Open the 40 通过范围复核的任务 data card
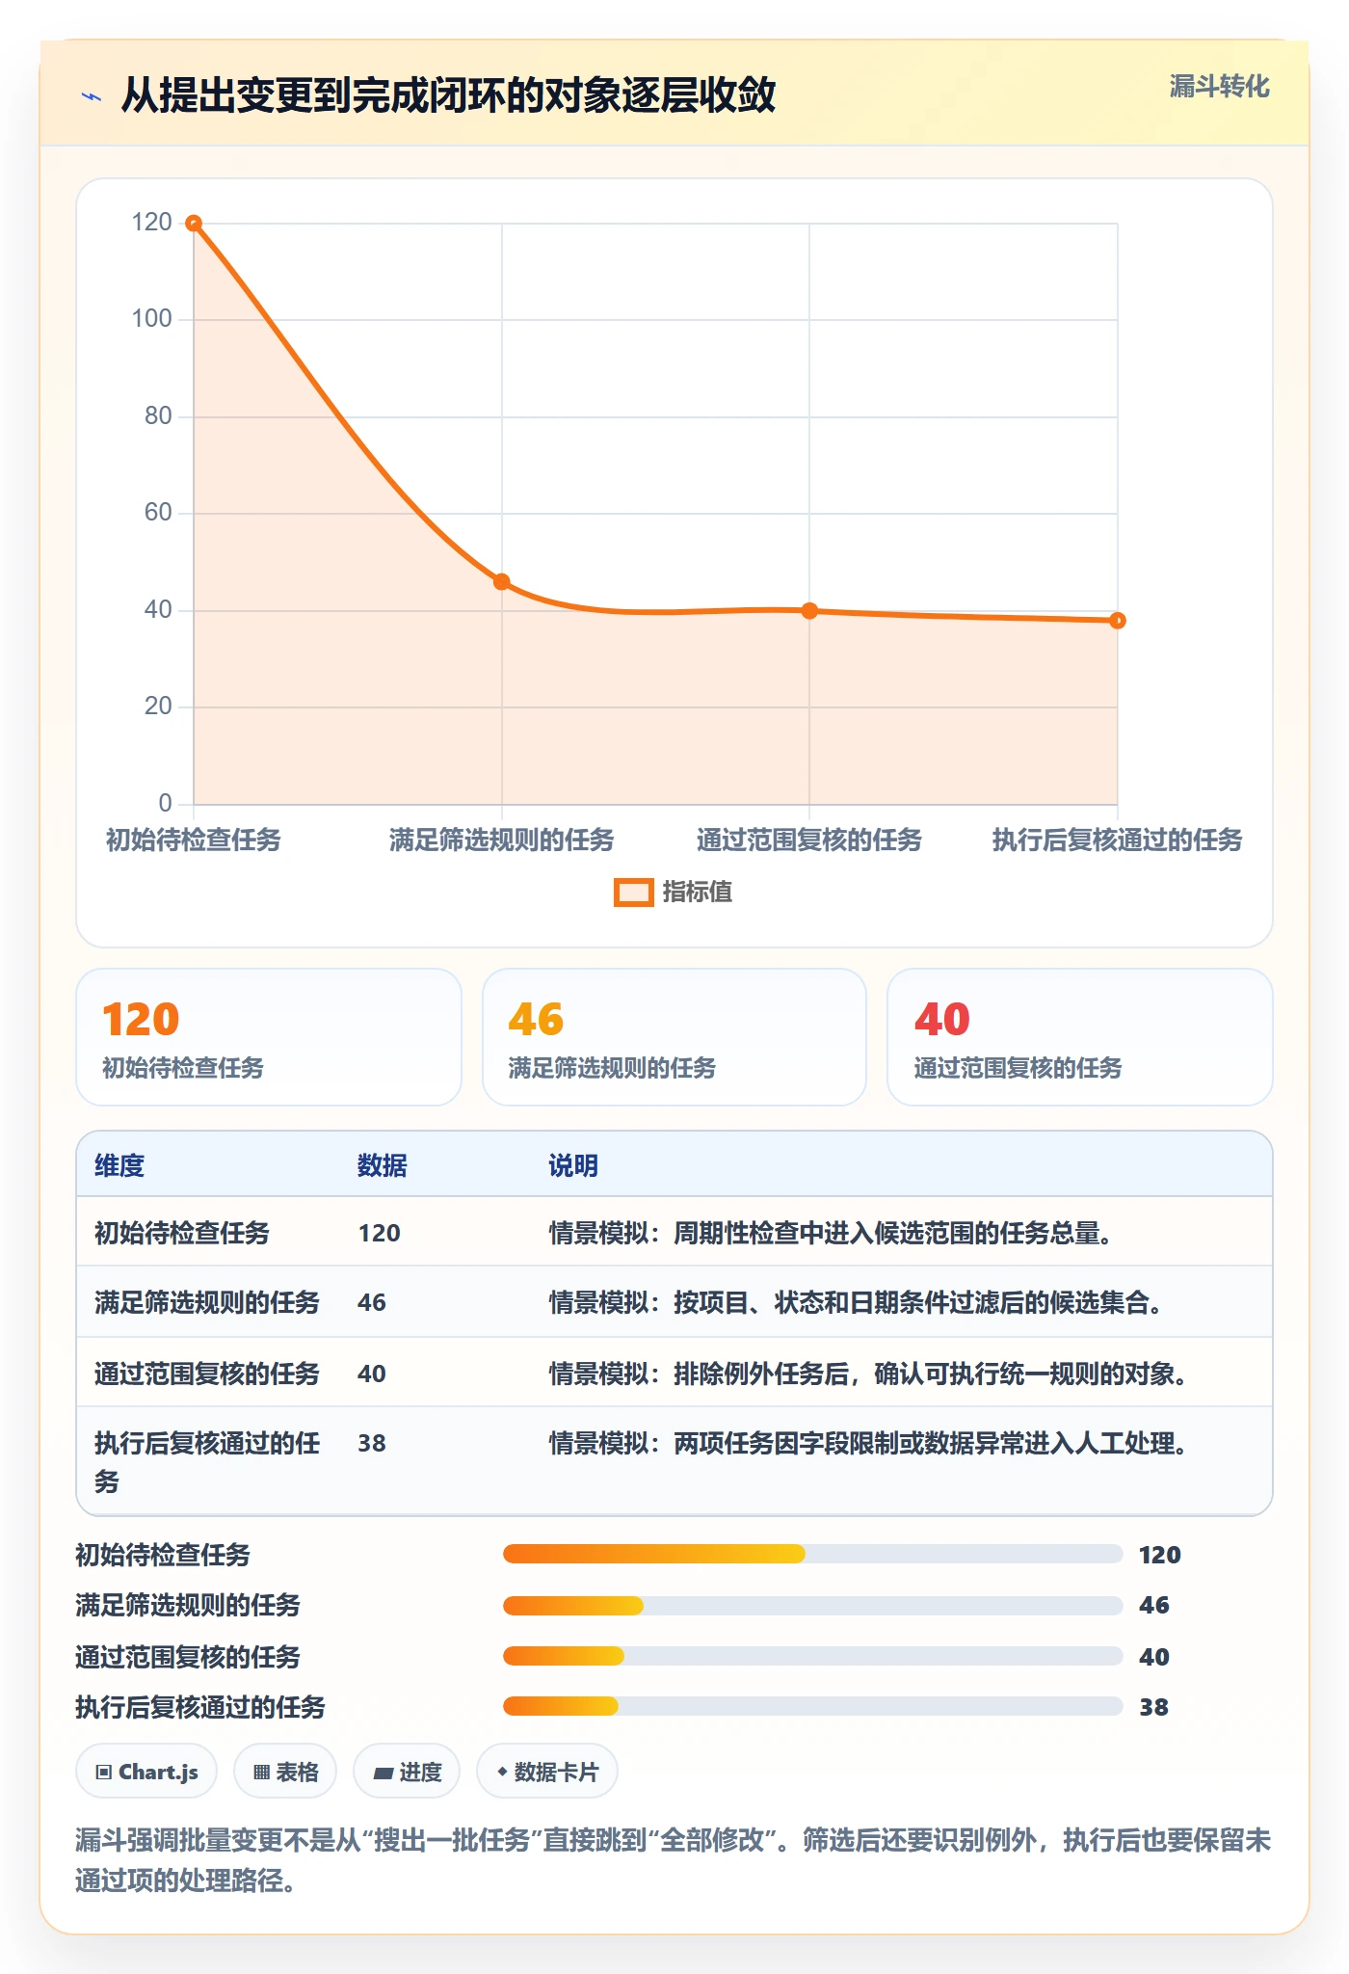The width and height of the screenshot is (1349, 1974). (1080, 1037)
